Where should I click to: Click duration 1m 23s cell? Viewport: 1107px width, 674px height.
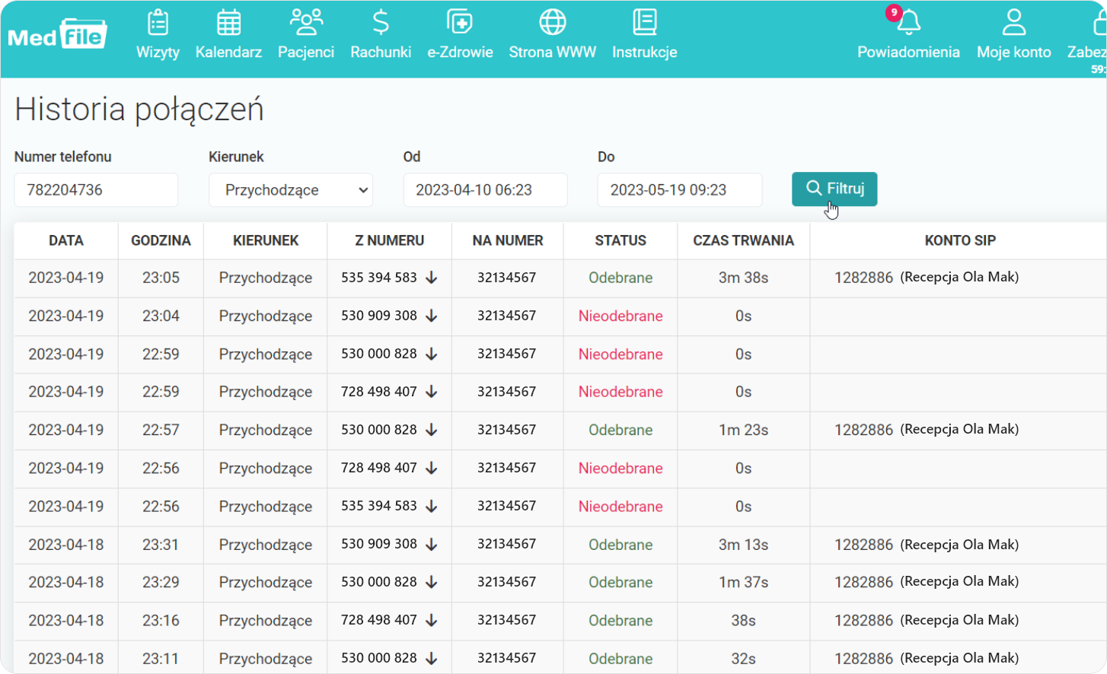click(743, 430)
